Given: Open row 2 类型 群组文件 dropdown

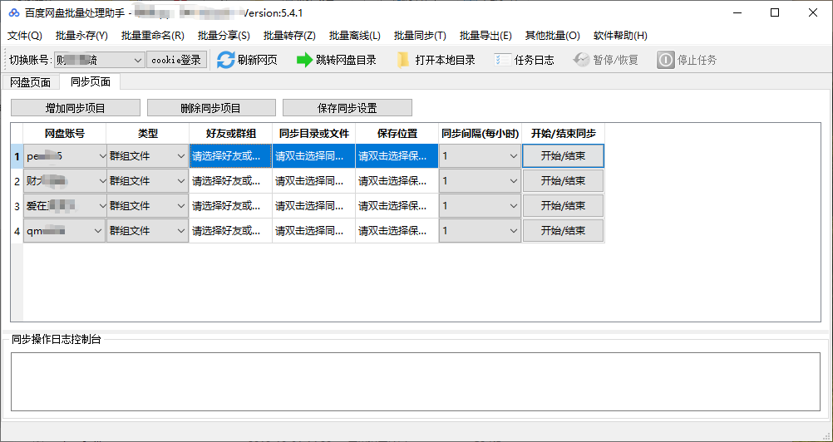Looking at the screenshot, I should 148,181.
